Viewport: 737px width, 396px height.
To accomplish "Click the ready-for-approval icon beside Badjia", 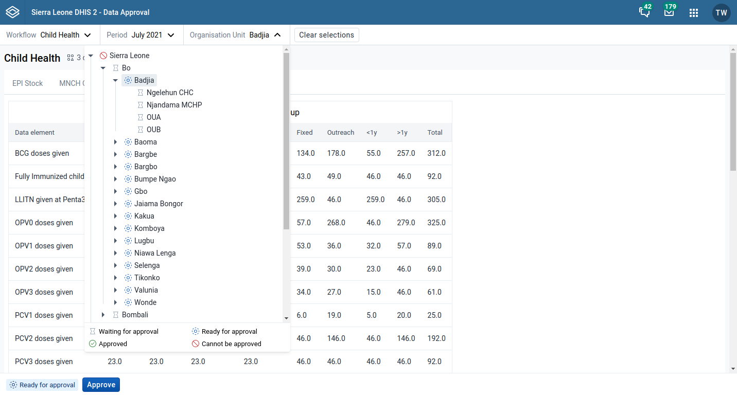I will (x=127, y=80).
